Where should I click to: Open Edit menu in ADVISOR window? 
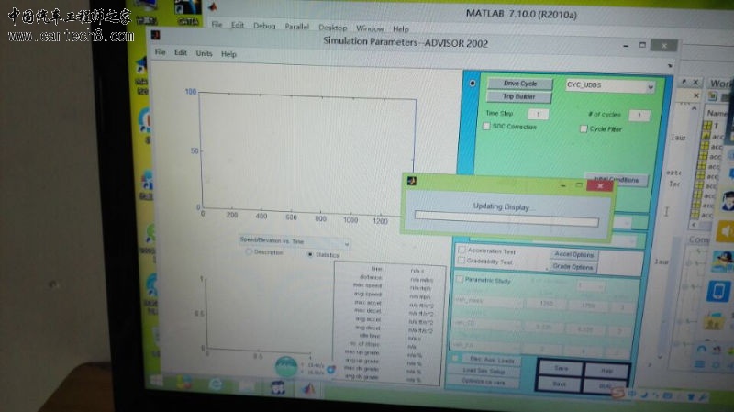tap(181, 52)
